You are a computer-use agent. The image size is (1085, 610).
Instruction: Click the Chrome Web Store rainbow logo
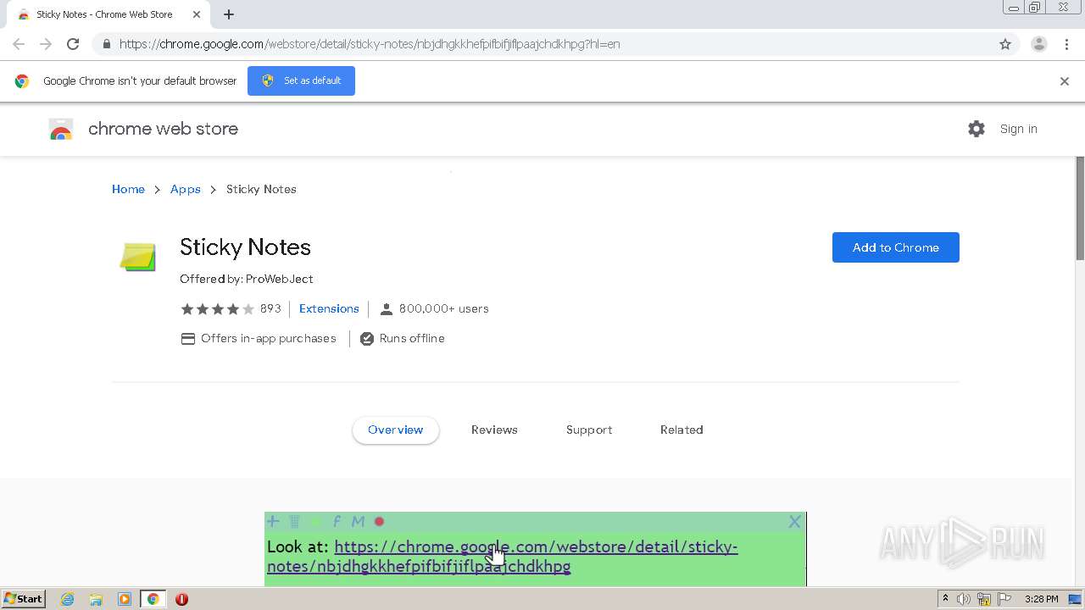click(x=61, y=129)
